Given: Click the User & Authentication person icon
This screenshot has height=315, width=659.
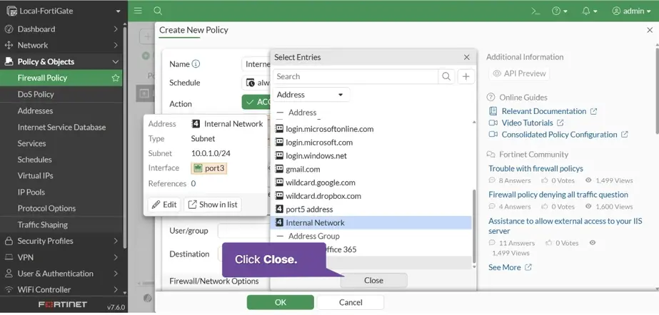Looking at the screenshot, I should (9, 274).
